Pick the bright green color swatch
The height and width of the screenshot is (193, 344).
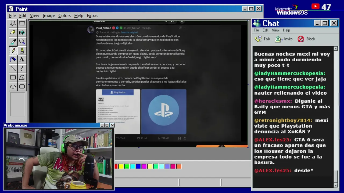pos(127,166)
